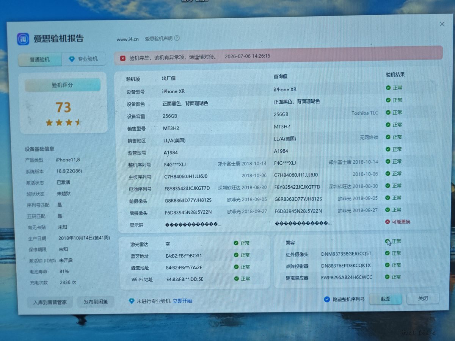The width and height of the screenshot is (455, 341).
Task: Click the 截图 button
Action: [x=385, y=299]
